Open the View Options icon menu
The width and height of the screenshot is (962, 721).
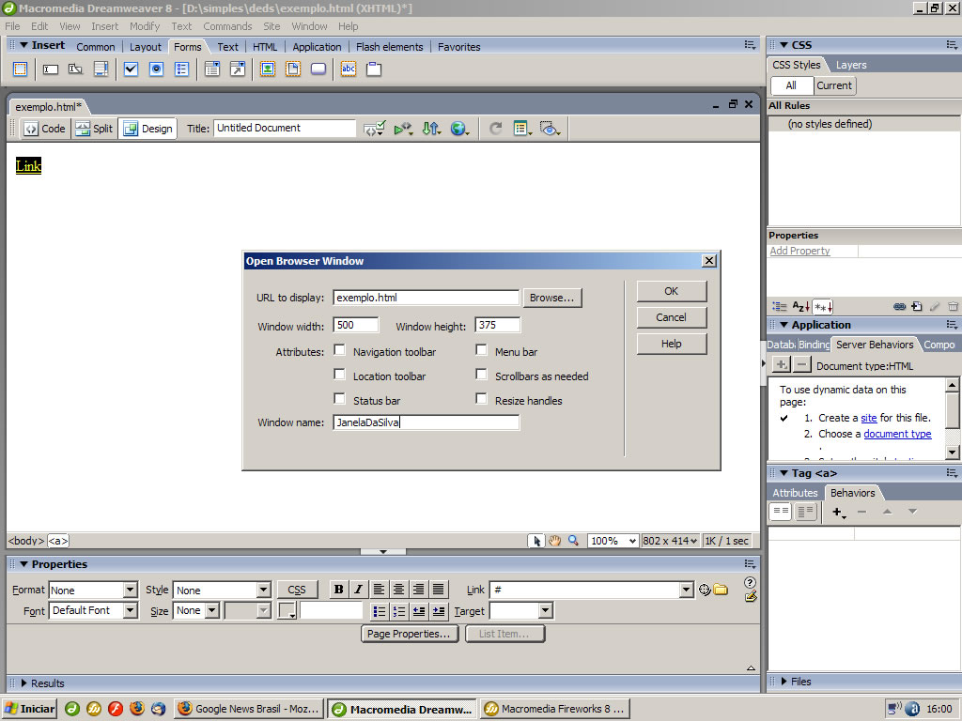pyautogui.click(x=522, y=129)
